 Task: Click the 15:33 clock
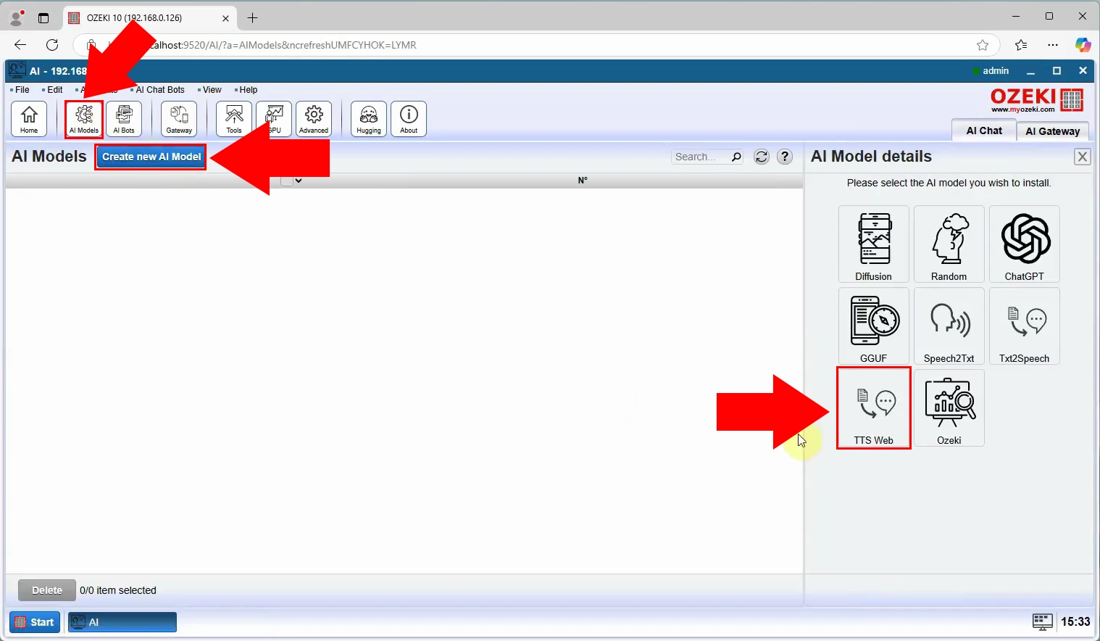pyautogui.click(x=1075, y=621)
